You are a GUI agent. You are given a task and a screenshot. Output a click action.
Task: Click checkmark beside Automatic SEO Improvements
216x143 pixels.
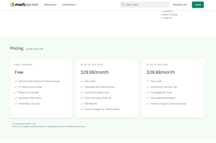[82, 87]
